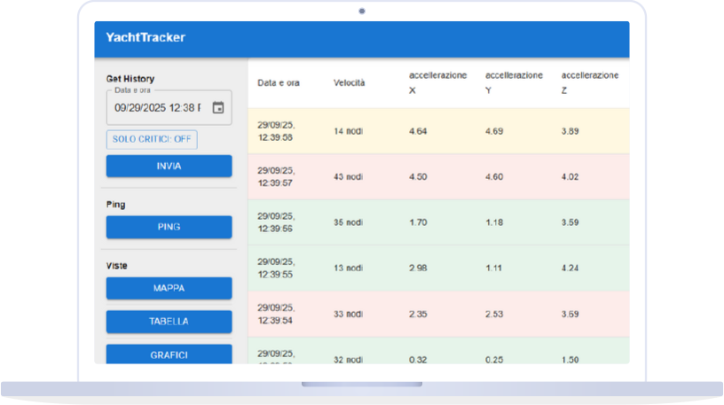Click the Data e ora input field
The height and width of the screenshot is (405, 724).
tap(158, 108)
